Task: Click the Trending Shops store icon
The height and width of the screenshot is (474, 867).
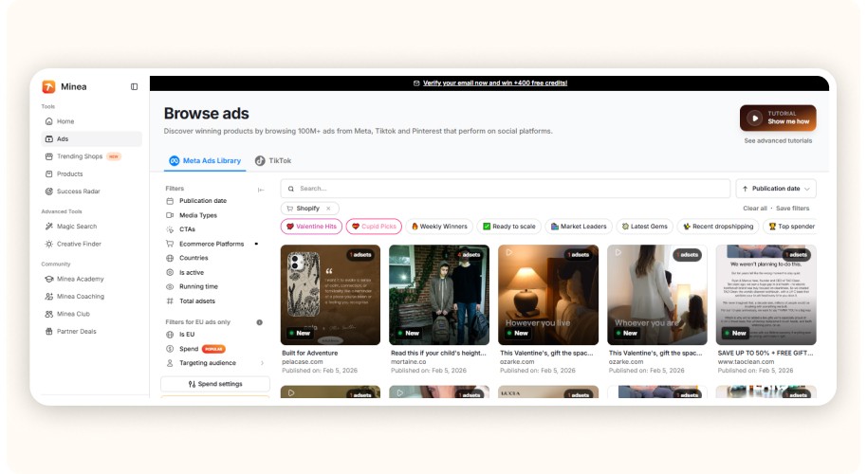Action: click(x=48, y=156)
